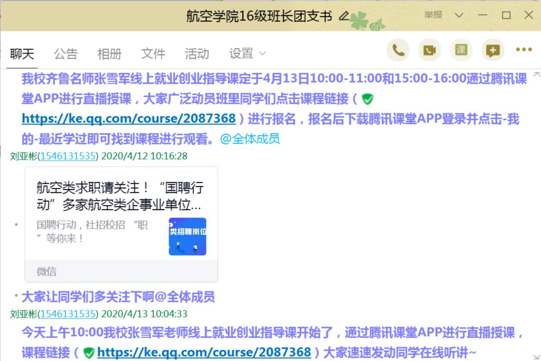The image size is (541, 361).
Task: Close the group chat window
Action: 529,15
